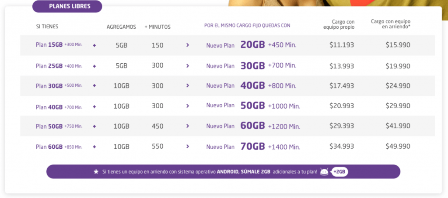Screen dimensions: 448x198
Task: Click the Plan 30GB +500 Min. label
Action: 59,86
